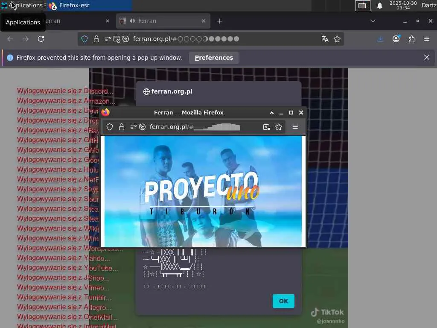Click 'Wylogowywanie się z OnetMail...' text
437x328 pixels.
[x=67, y=317]
